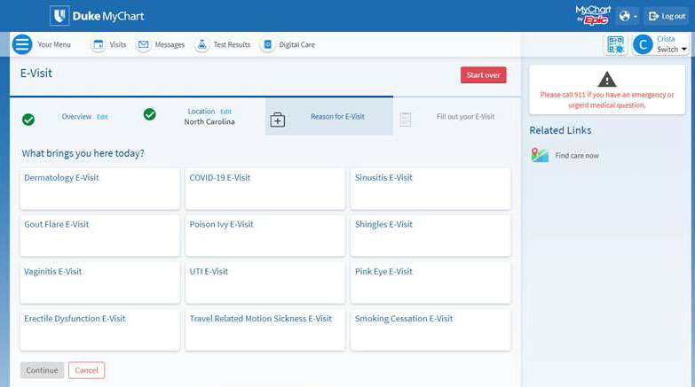Click the QR code icon

pyautogui.click(x=615, y=44)
